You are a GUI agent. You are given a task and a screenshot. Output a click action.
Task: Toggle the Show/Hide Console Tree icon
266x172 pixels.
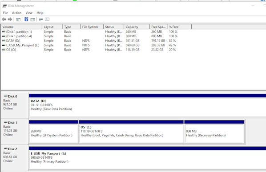click(x=18, y=20)
